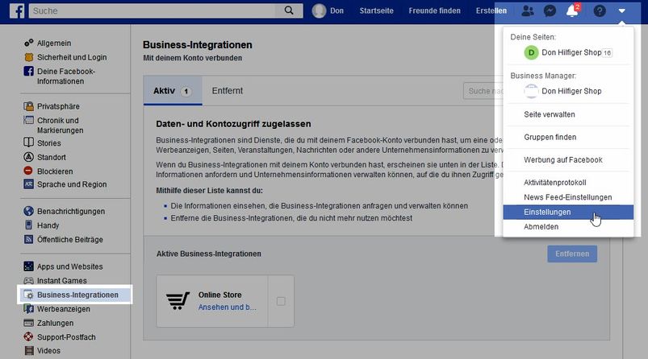Click the Suche input field

pyautogui.click(x=152, y=10)
